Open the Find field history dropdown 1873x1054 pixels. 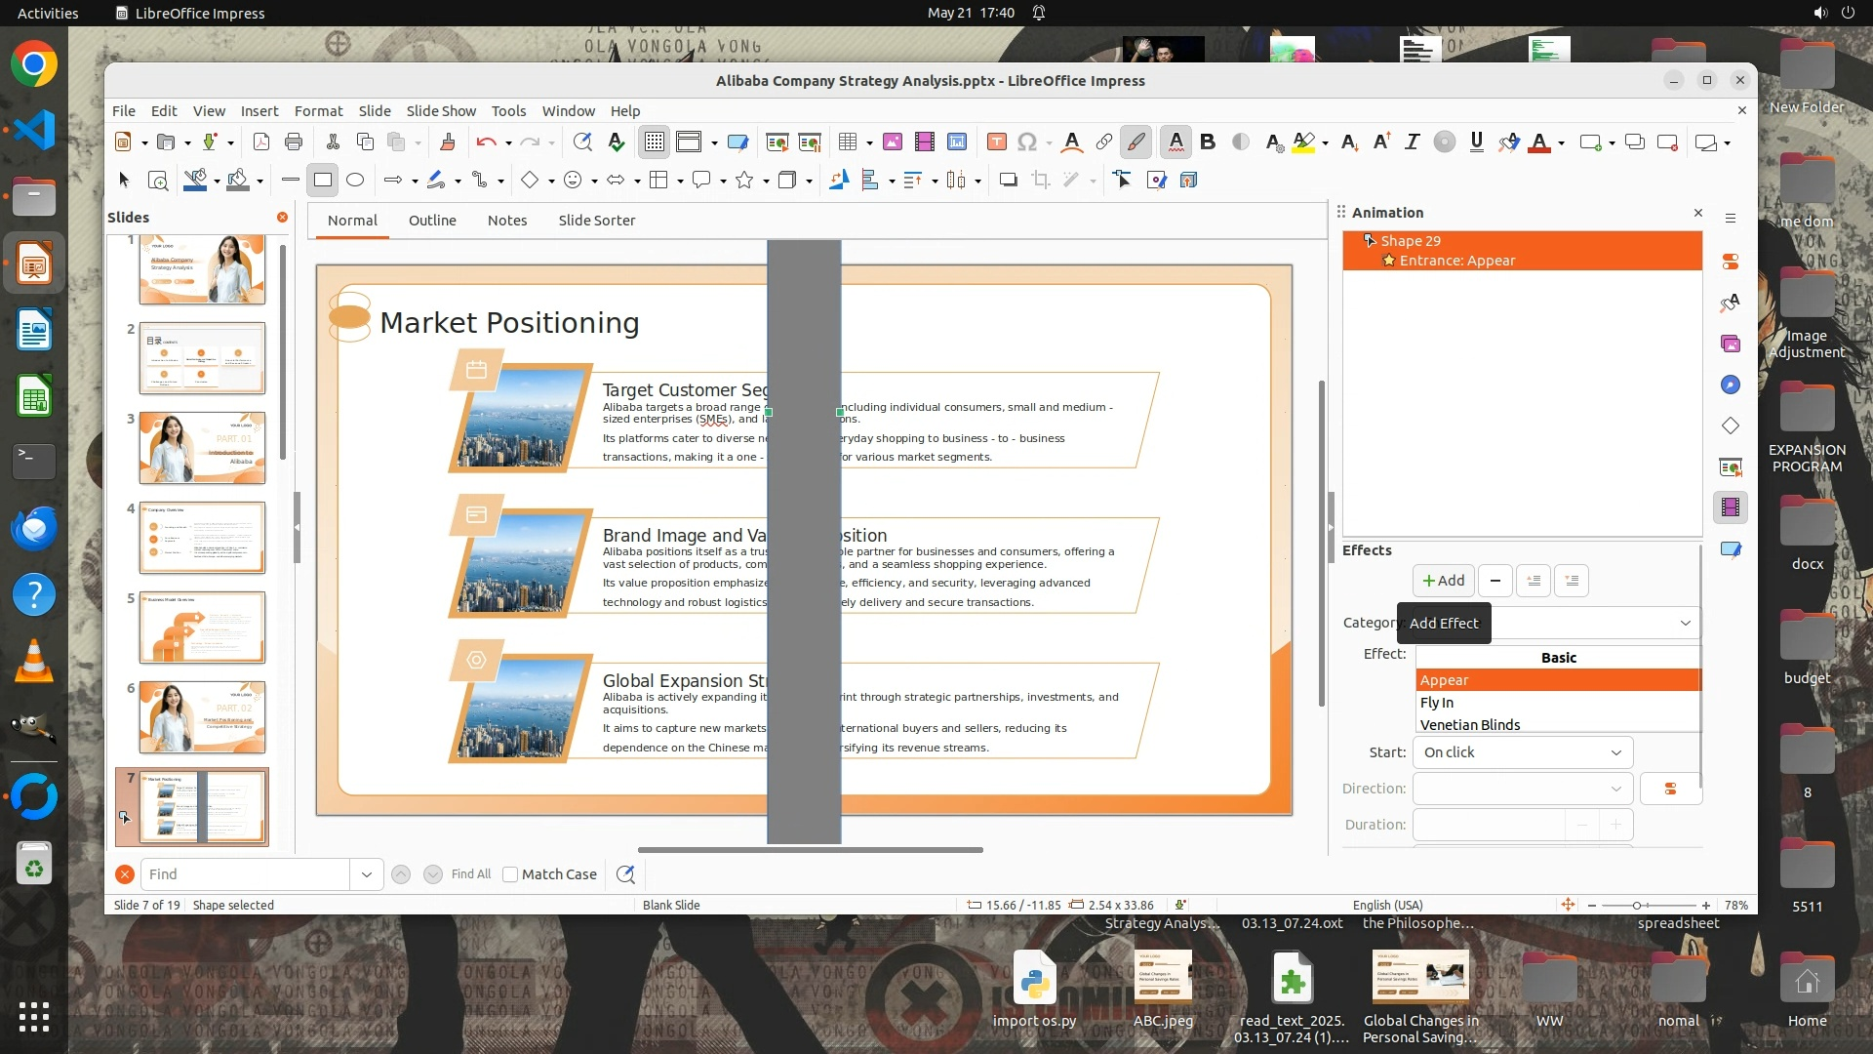[x=366, y=874]
